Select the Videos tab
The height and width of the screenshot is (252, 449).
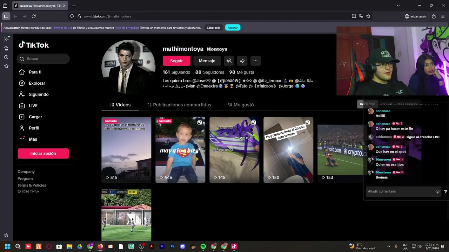coord(120,105)
